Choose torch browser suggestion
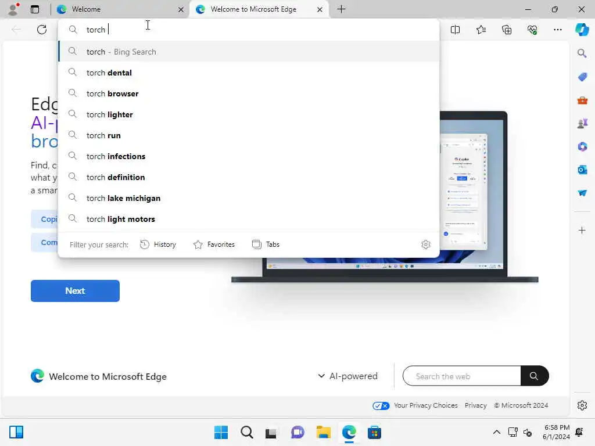 (249, 93)
